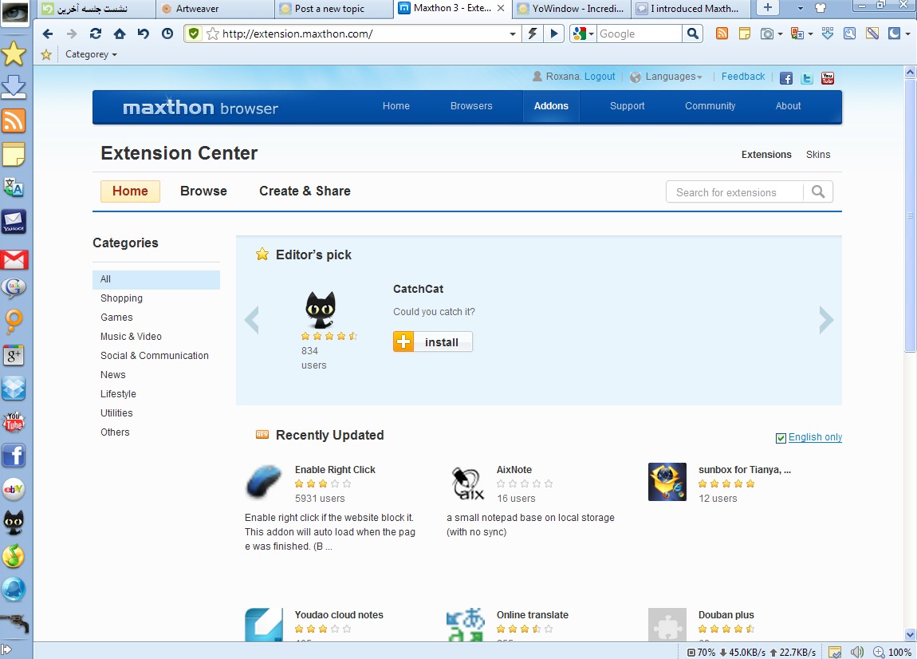917x659 pixels.
Task: Open YouTube channel from header icon
Action: (x=828, y=78)
